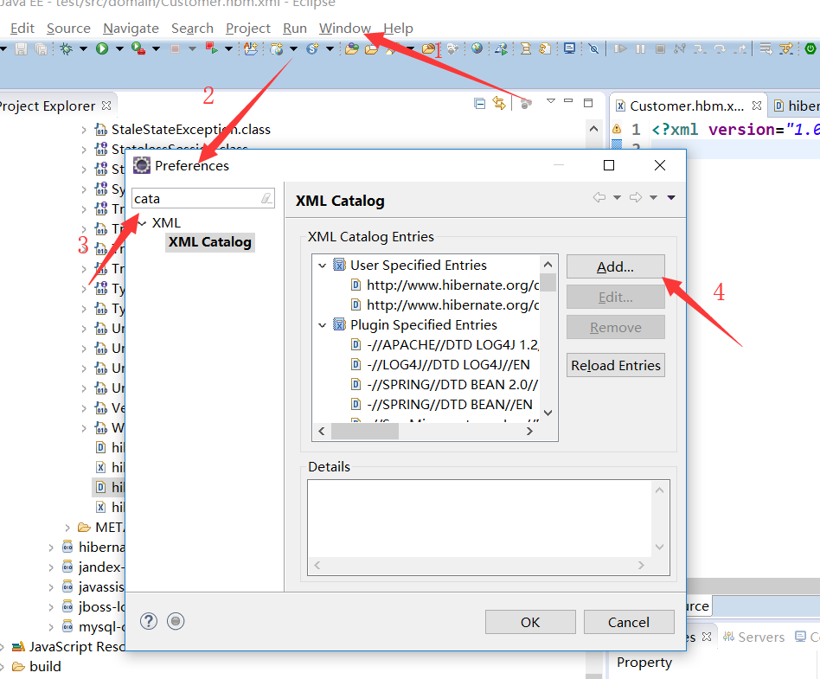Click the back arrow in XML Catalog header
This screenshot has height=679, width=820.
pos(599,197)
